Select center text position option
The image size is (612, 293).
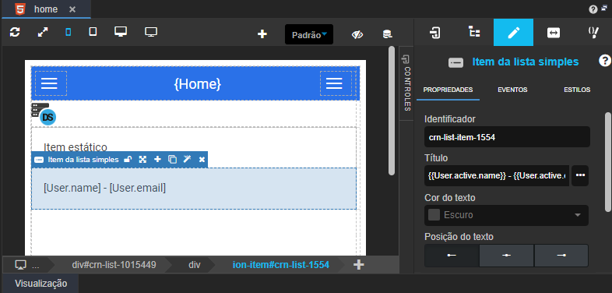[x=506, y=255]
